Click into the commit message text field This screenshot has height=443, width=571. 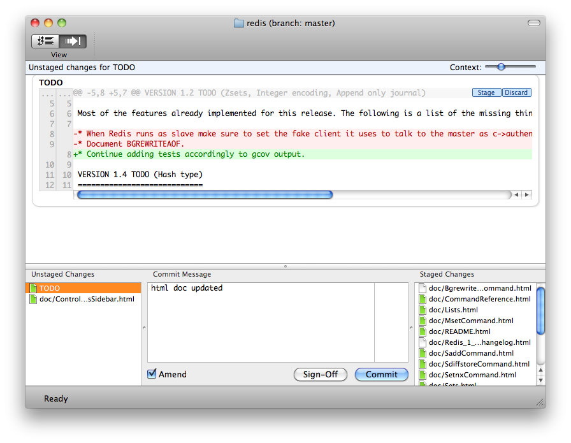click(x=261, y=323)
